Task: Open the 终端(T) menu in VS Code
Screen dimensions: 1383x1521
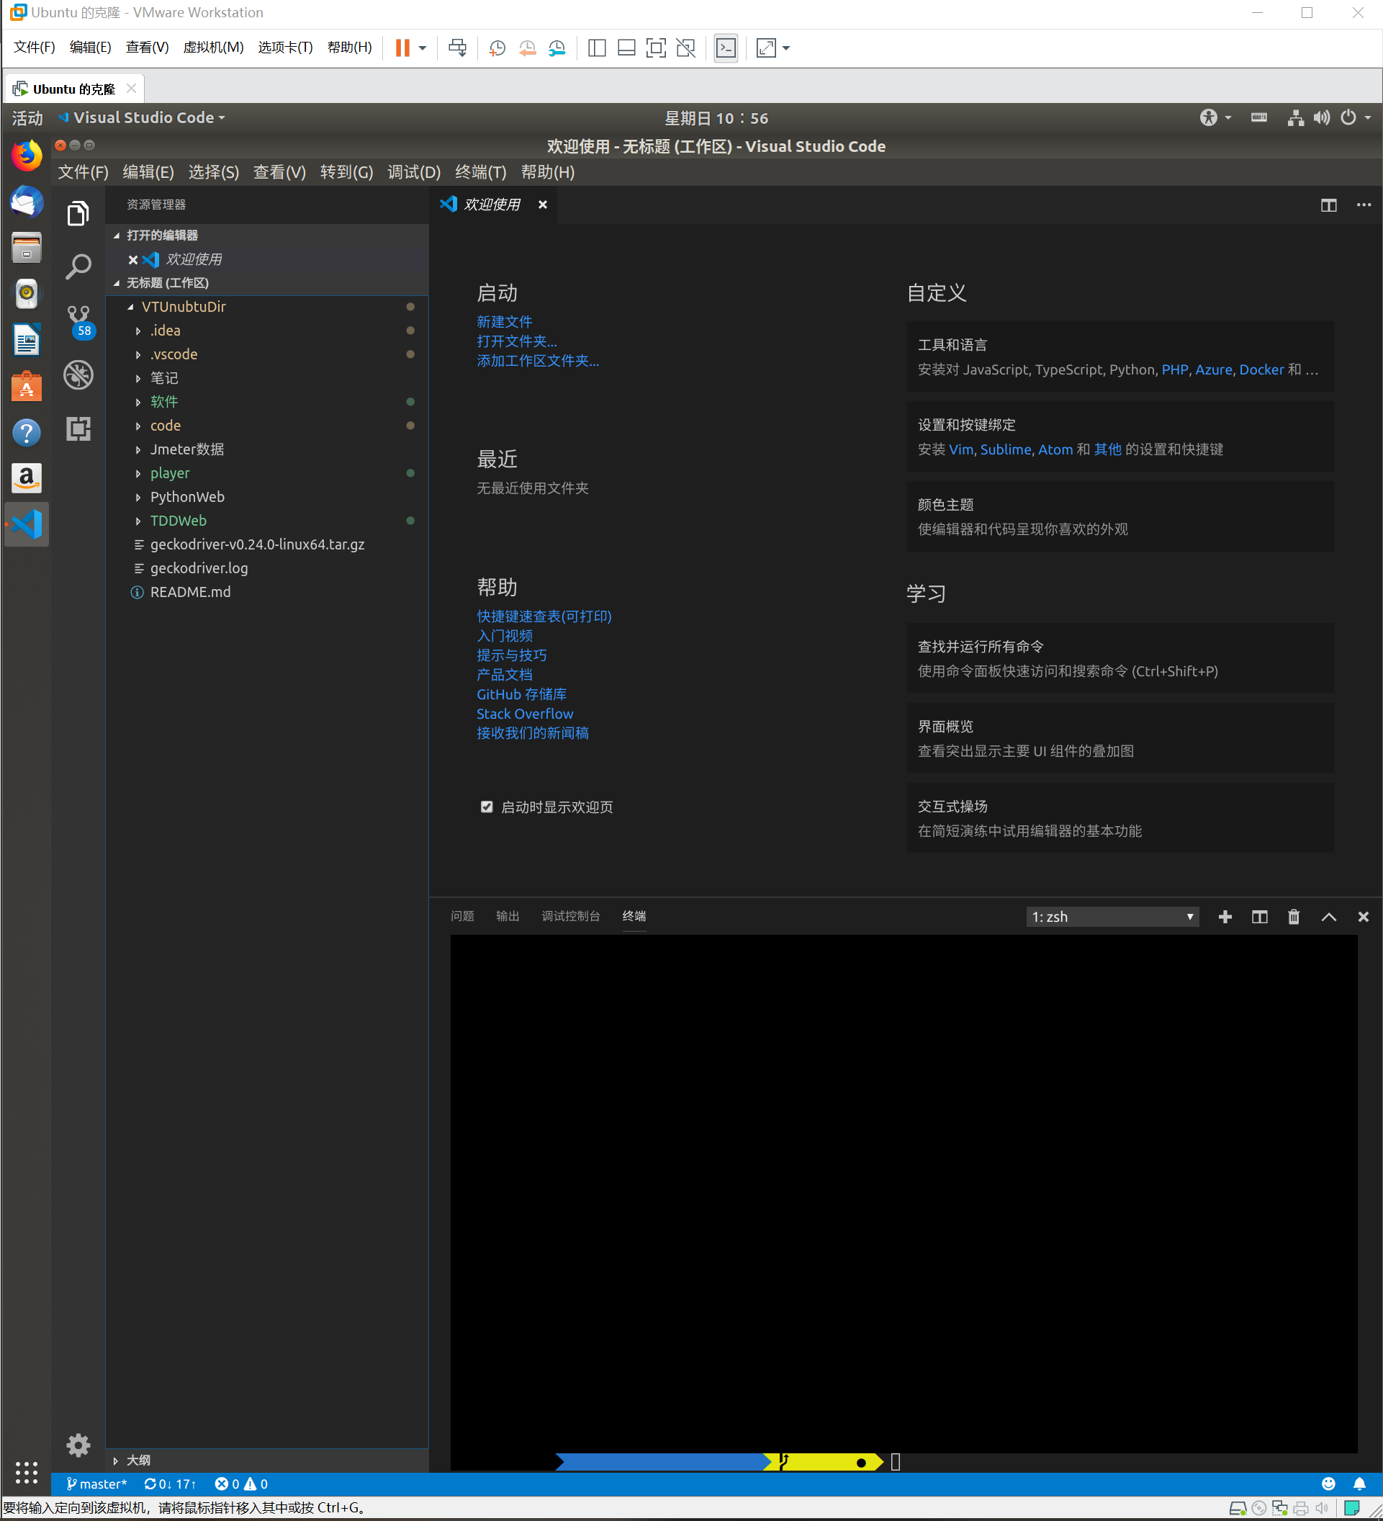Action: (x=480, y=172)
